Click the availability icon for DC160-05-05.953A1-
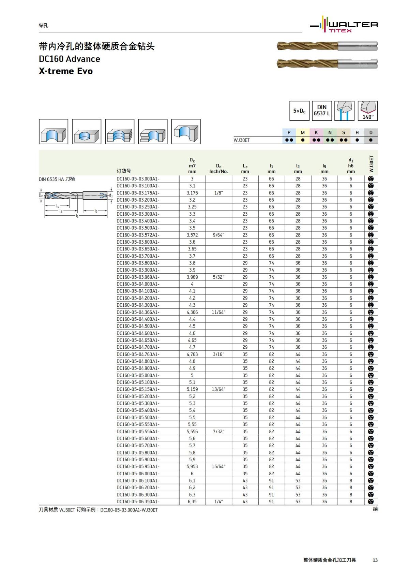 (371, 466)
